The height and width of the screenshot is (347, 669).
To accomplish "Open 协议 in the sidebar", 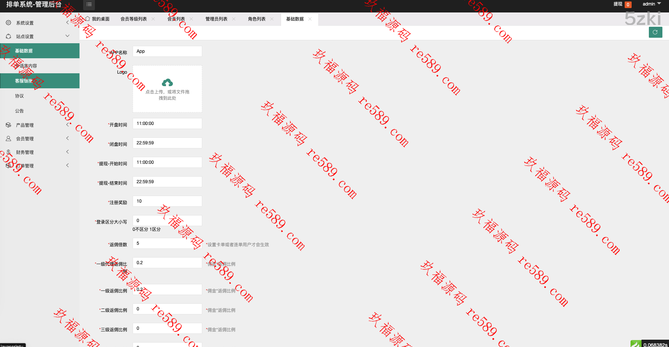I will pyautogui.click(x=19, y=96).
